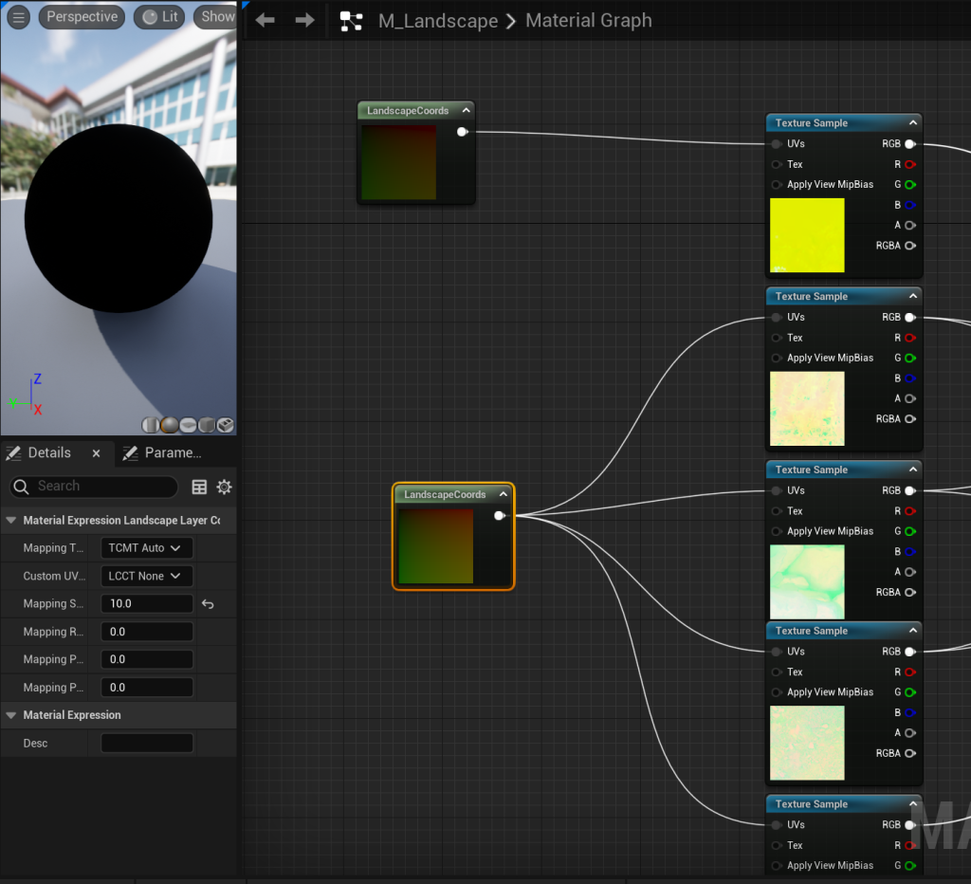Collapse the top LandscapeCoords node preview
971x884 pixels.
(x=466, y=111)
